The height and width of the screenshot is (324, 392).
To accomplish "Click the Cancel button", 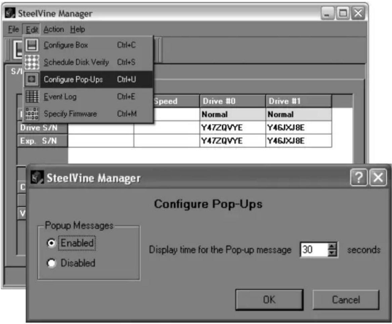I will [346, 299].
